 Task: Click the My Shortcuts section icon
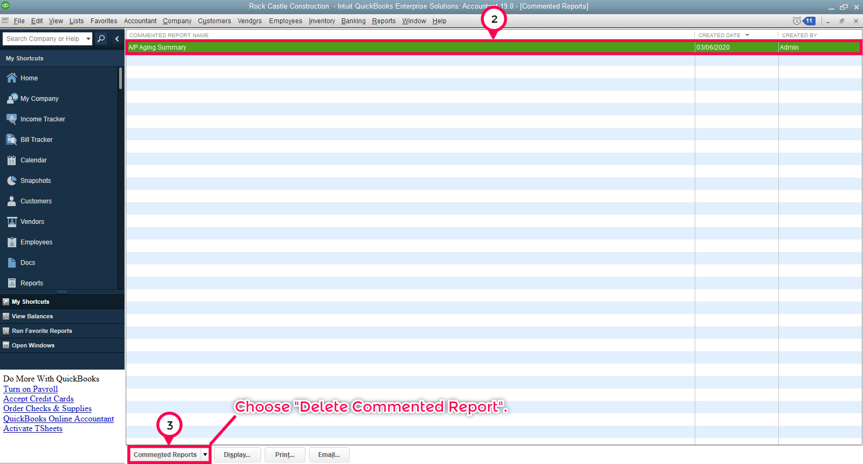pos(6,302)
